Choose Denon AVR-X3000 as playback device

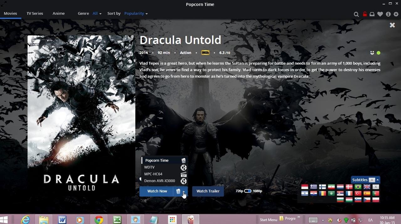point(164,181)
